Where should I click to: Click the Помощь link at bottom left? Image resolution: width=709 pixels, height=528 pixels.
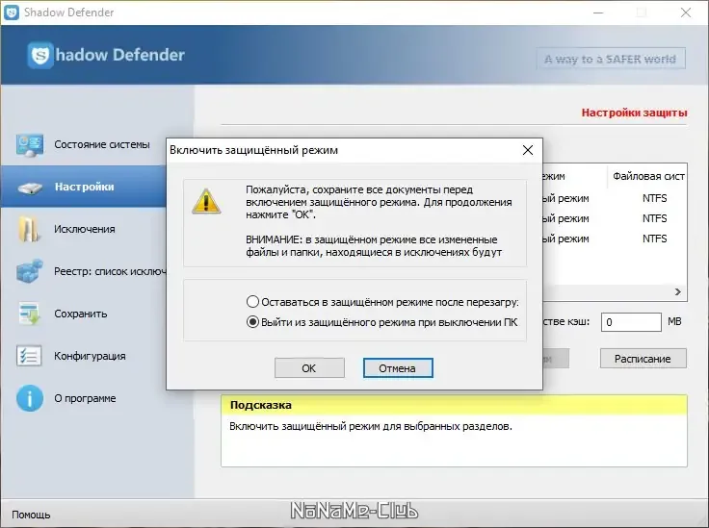point(31,515)
